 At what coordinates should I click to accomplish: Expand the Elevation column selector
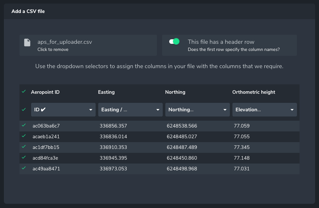265,110
